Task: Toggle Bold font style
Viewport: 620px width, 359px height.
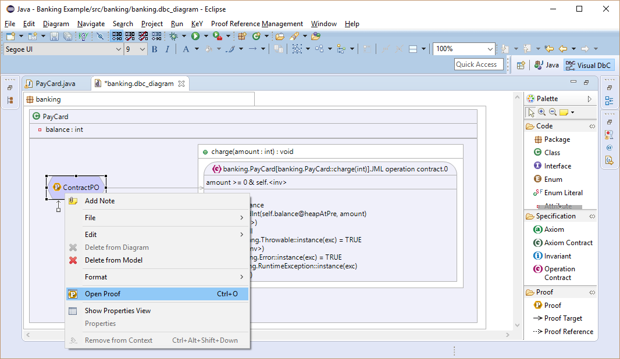Action: coord(155,49)
